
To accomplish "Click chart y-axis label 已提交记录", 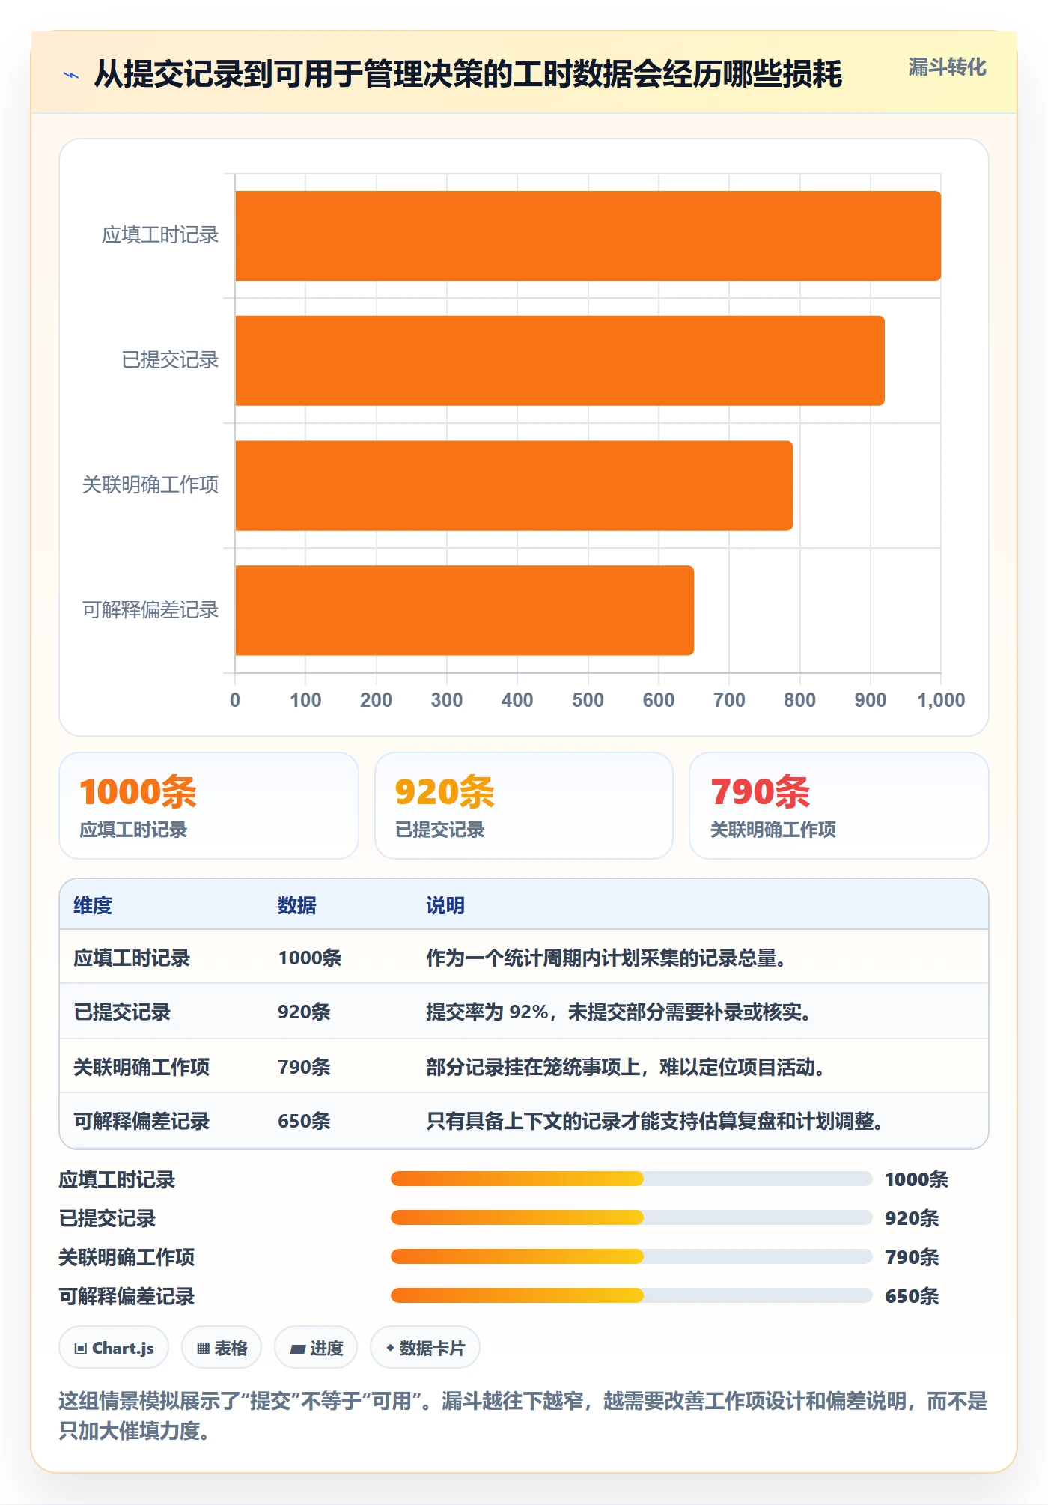I will coord(170,360).
